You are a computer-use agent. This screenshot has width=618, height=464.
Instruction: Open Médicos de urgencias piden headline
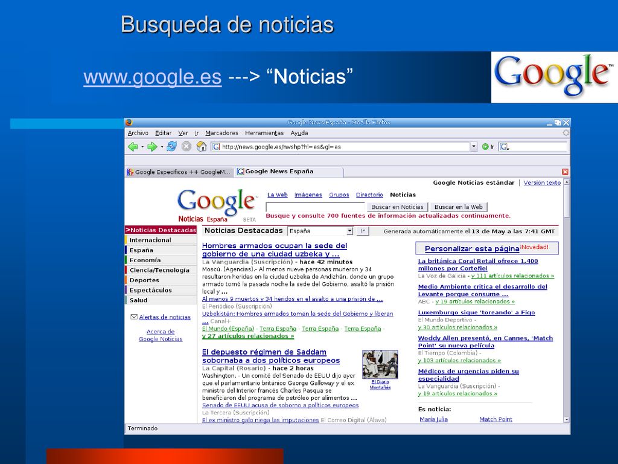click(468, 375)
